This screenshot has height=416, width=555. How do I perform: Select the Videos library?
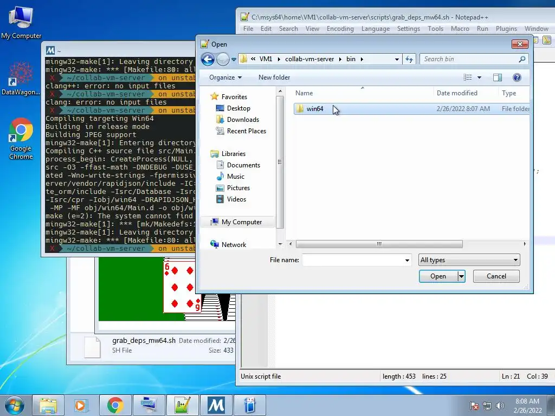[x=236, y=199]
